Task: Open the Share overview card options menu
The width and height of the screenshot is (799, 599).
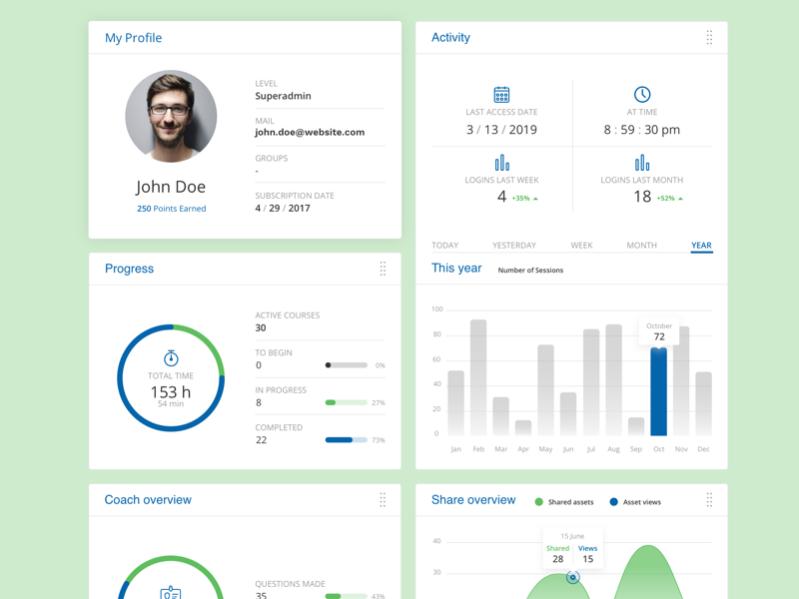Action: [709, 500]
